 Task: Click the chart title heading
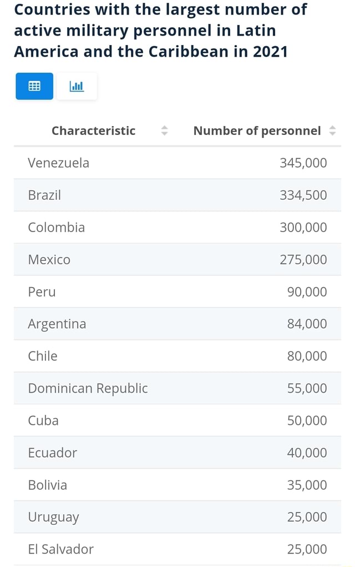coord(160,31)
